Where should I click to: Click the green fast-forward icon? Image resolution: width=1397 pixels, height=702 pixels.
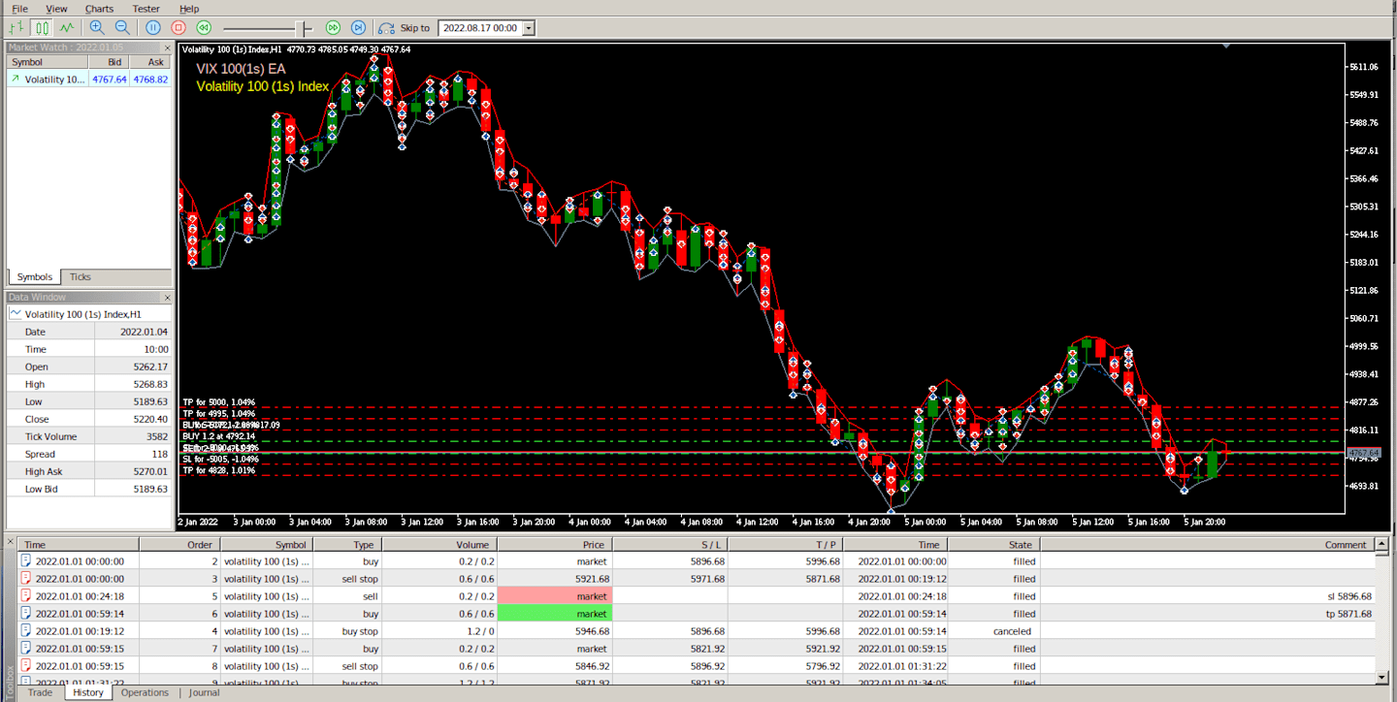coord(334,28)
